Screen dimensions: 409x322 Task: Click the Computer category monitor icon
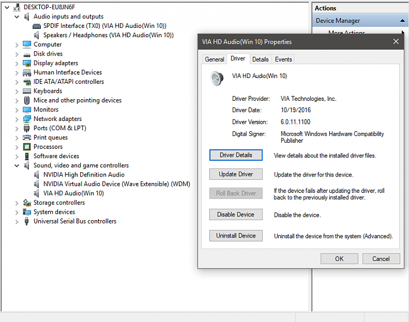(x=27, y=45)
